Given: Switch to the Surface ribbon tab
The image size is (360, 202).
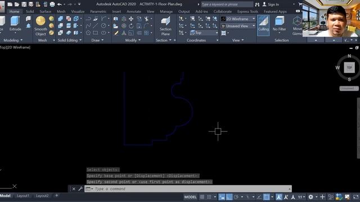Looking at the screenshot, I should click(x=45, y=11).
